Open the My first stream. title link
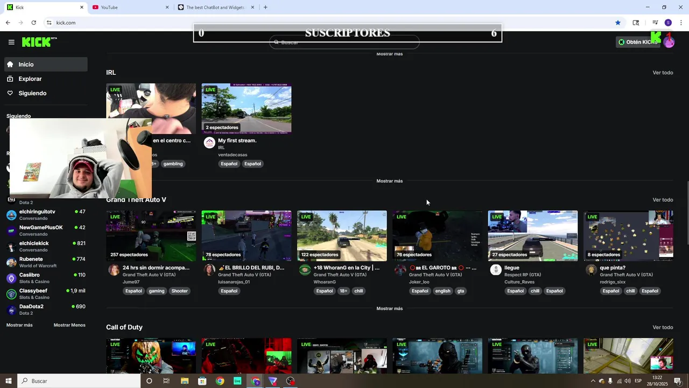Image resolution: width=689 pixels, height=388 pixels. coord(237,141)
